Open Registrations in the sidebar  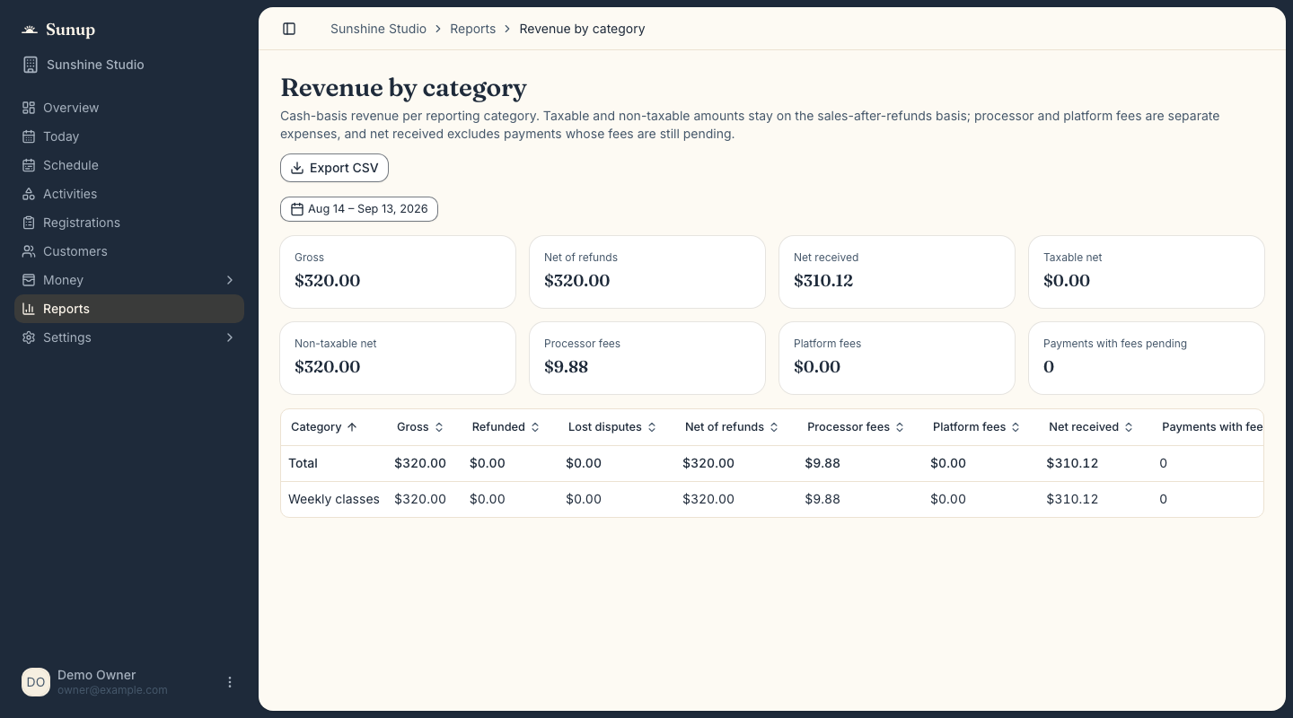pyautogui.click(x=129, y=223)
